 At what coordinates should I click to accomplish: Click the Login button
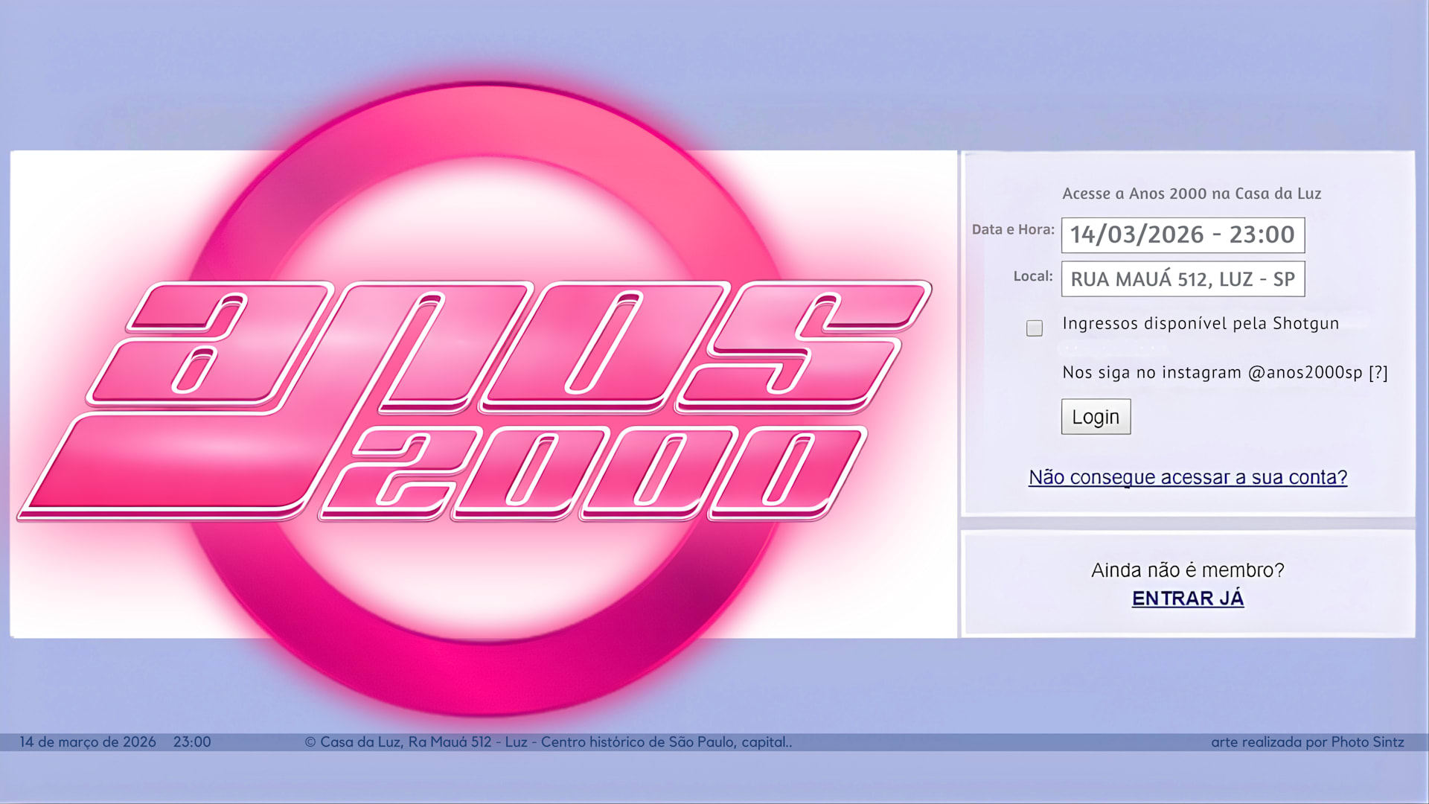[1096, 417]
